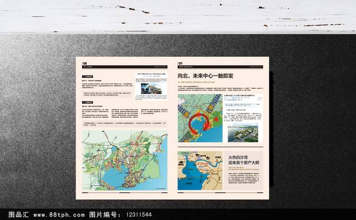
Task: Open the building photo on page 06
Action: pyautogui.click(x=151, y=88)
